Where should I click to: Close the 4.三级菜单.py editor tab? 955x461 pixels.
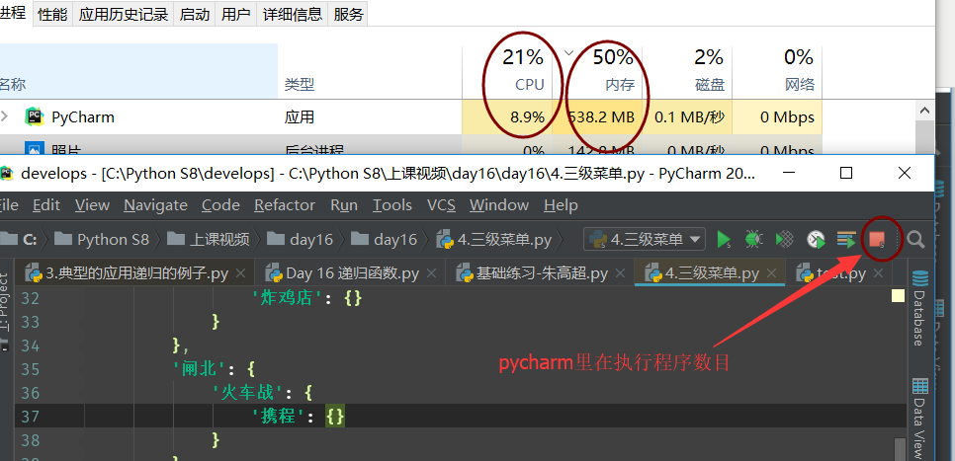tap(772, 273)
